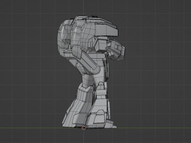
Task: Click the black hair tuft on top
Action: 95,16
